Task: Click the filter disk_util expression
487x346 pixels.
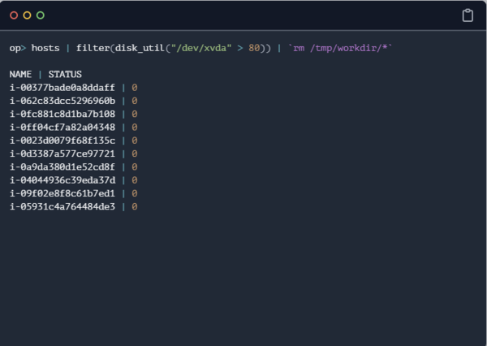Action: pos(174,48)
